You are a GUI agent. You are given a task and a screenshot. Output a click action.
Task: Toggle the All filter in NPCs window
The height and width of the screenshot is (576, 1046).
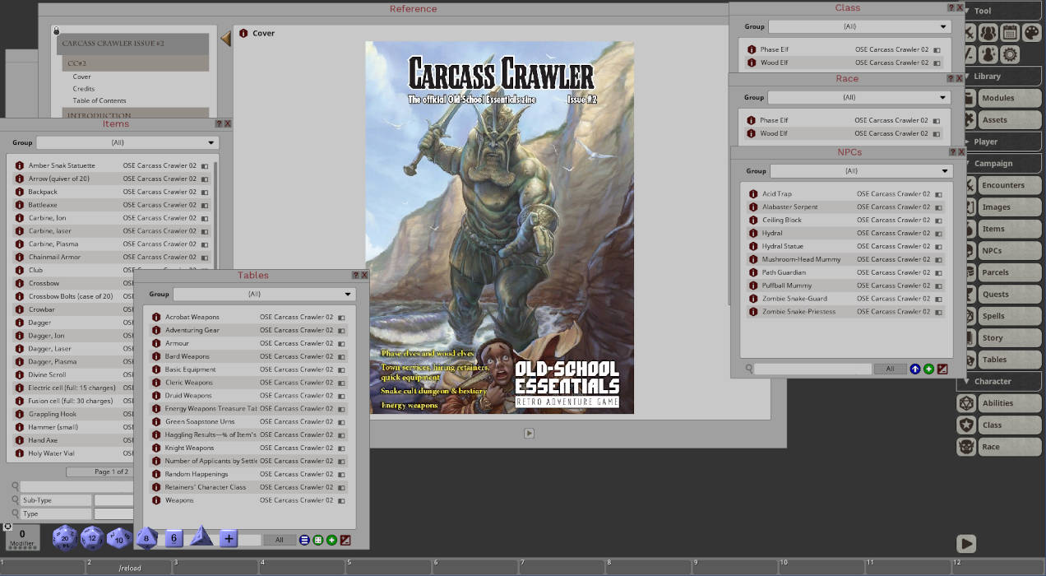click(890, 369)
